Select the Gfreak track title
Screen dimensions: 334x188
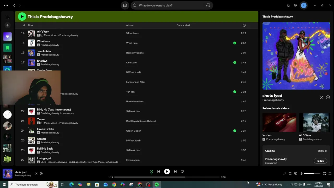point(41,139)
